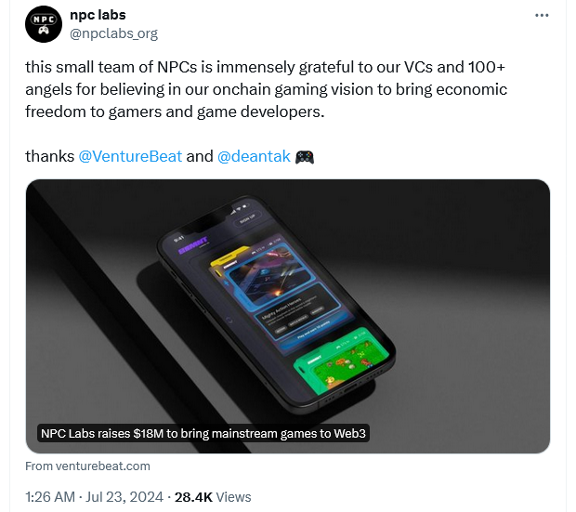
Task: Click the npc labs profile avatar
Action: coord(42,24)
